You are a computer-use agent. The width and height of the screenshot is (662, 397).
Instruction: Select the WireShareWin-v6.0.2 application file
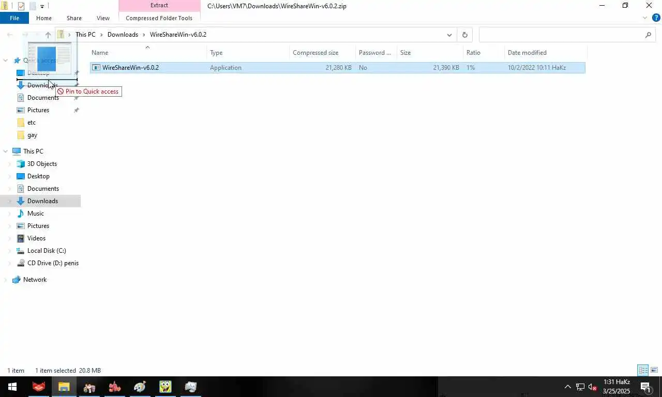pyautogui.click(x=337, y=68)
